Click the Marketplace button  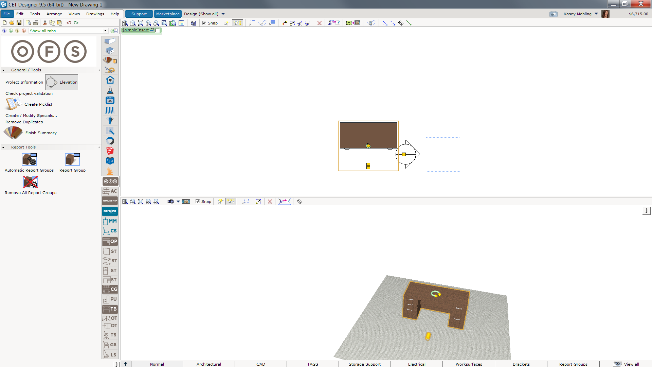click(168, 14)
